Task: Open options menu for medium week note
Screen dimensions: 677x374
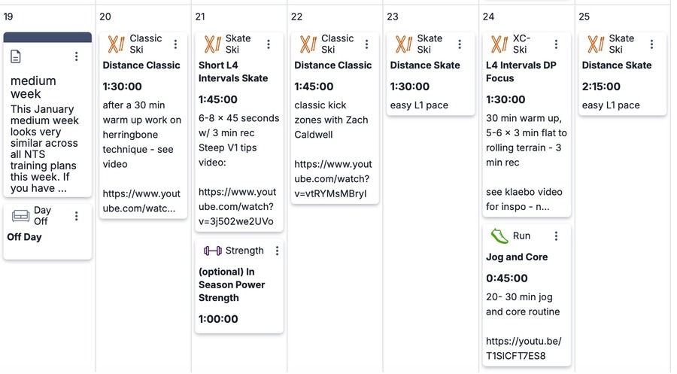Action: (77, 56)
